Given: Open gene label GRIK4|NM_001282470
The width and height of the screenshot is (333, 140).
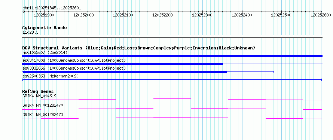Looking at the screenshot, I should click(43, 105).
